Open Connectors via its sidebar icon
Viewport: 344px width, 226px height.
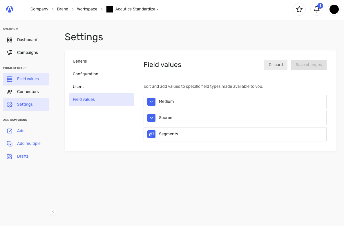9,92
